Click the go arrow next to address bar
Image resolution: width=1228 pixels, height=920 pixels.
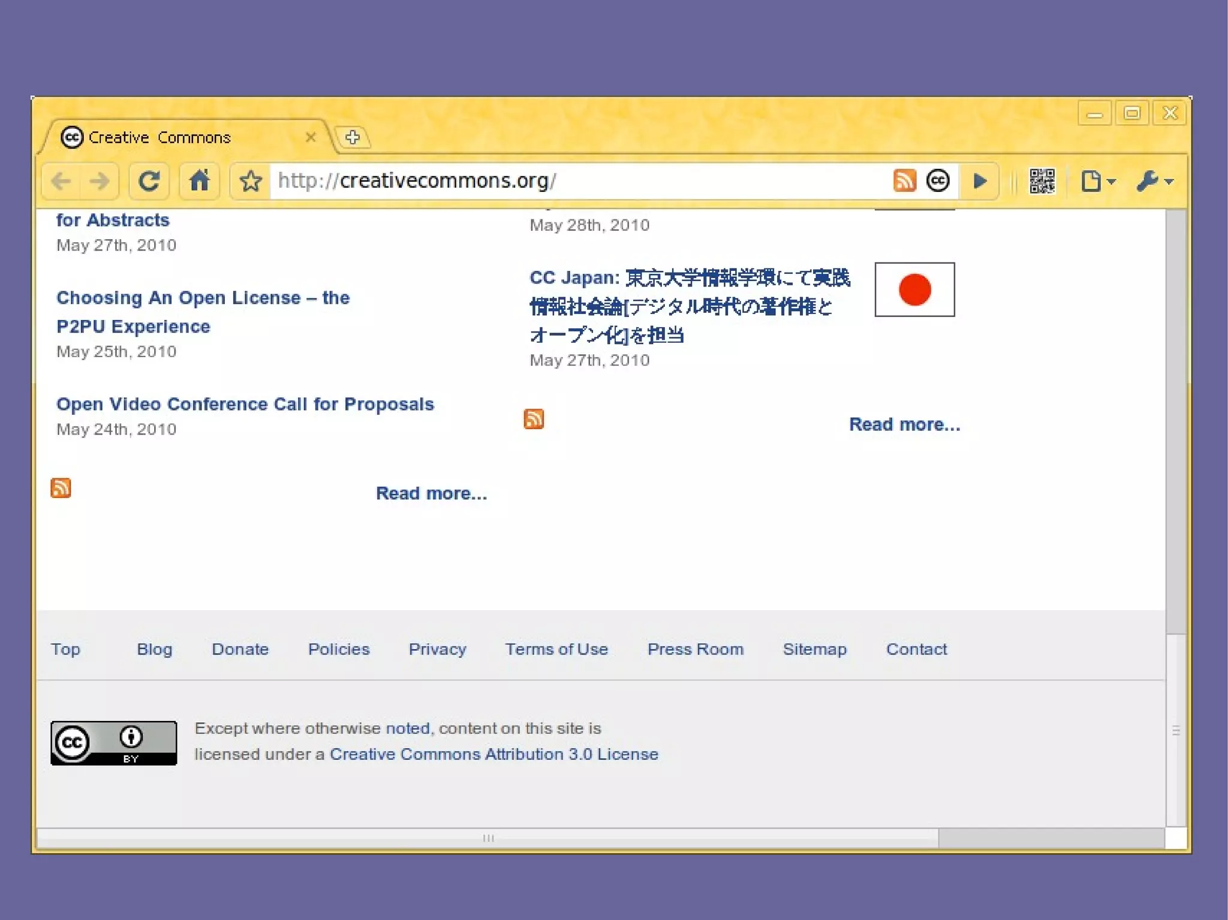[980, 181]
